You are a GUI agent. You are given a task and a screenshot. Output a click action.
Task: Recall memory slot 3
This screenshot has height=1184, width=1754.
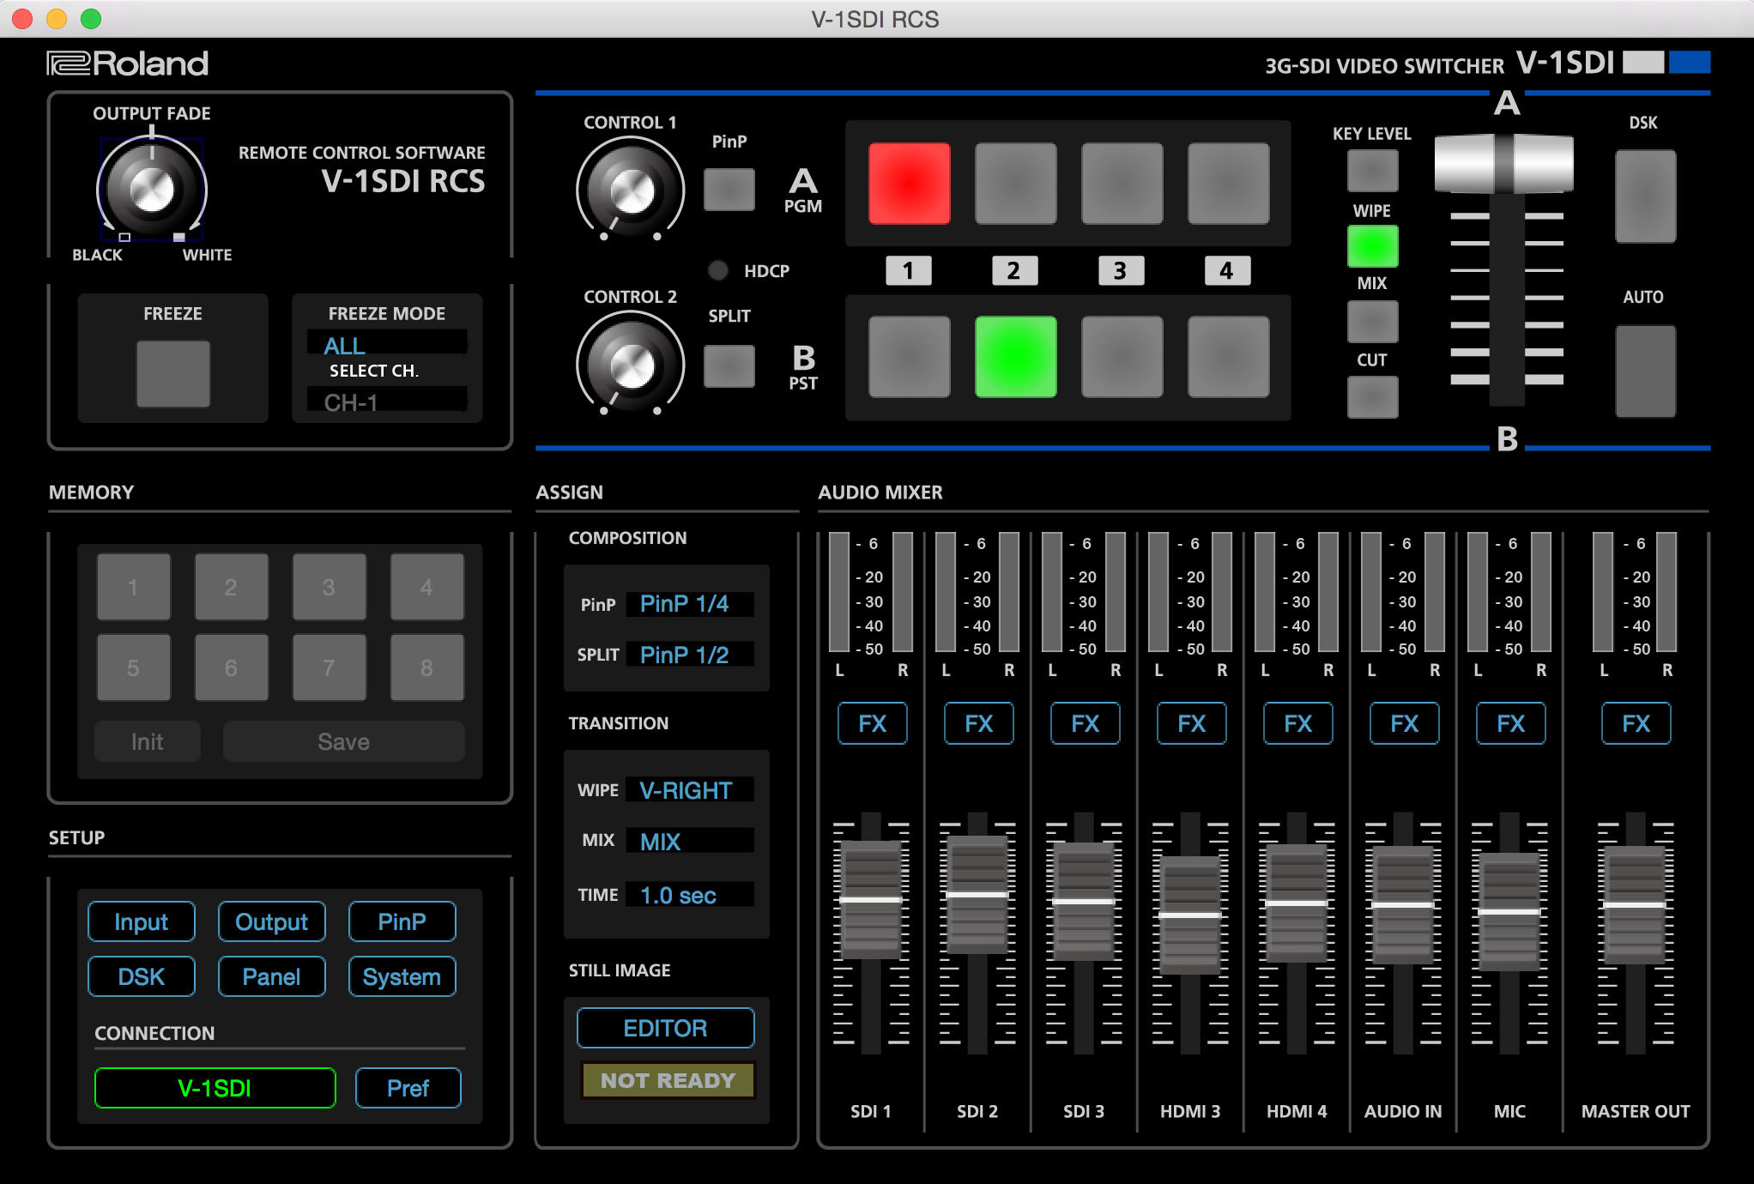(x=329, y=587)
